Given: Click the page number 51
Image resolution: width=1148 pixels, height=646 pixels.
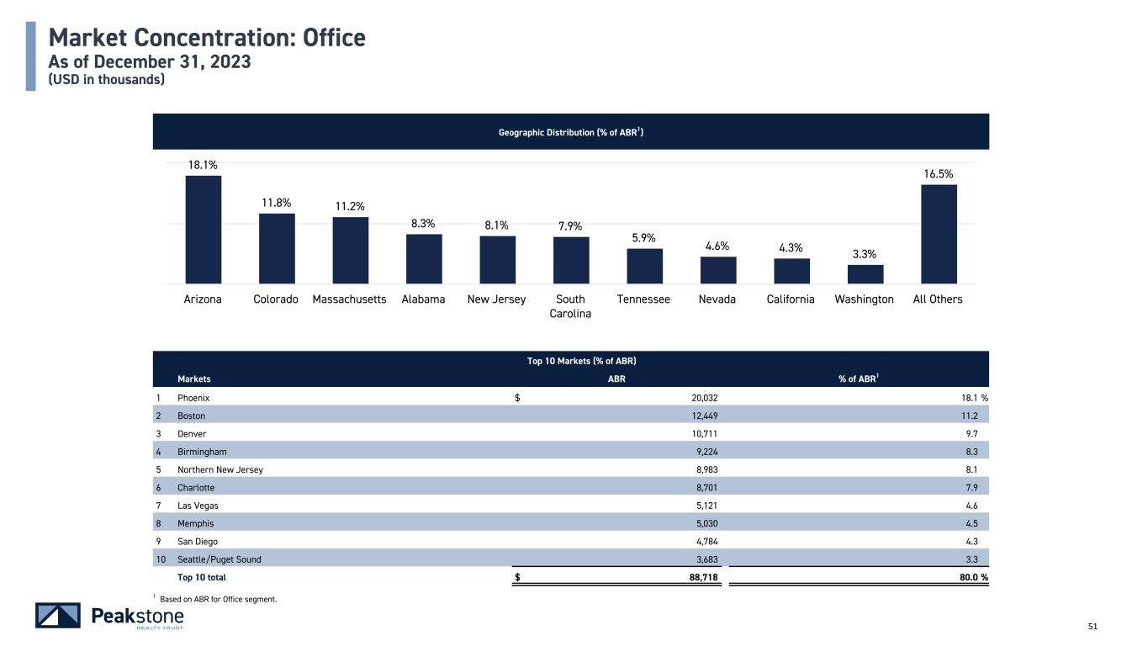Looking at the screenshot, I should [1093, 627].
